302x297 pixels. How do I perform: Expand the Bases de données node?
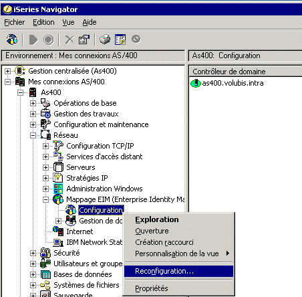click(33, 274)
